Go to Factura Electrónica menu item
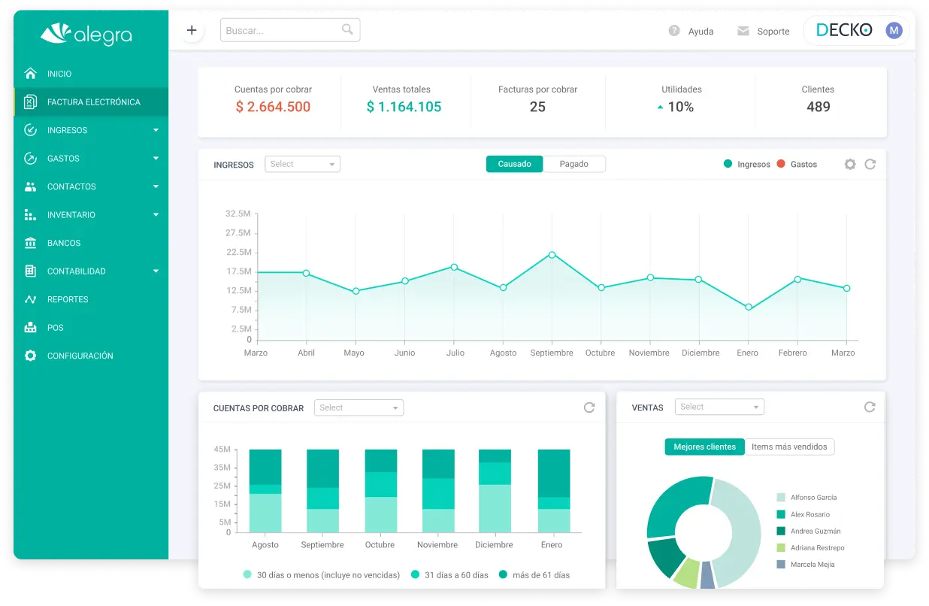Image resolution: width=929 pixels, height=606 pixels. click(93, 102)
